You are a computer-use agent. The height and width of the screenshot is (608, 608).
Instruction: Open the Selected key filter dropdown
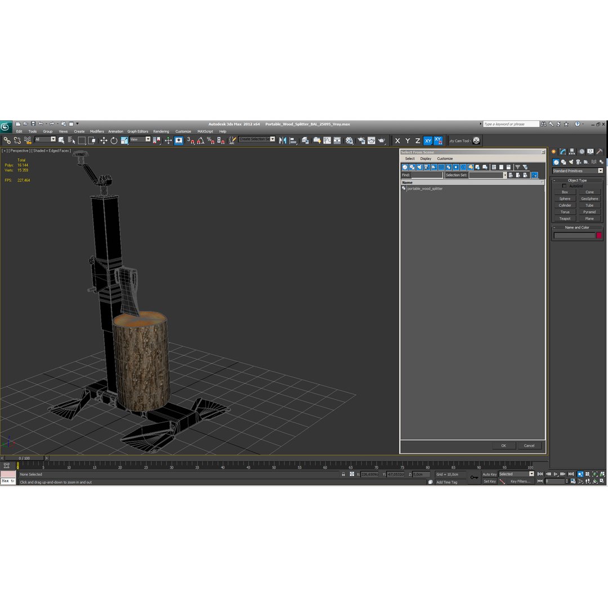(x=516, y=474)
